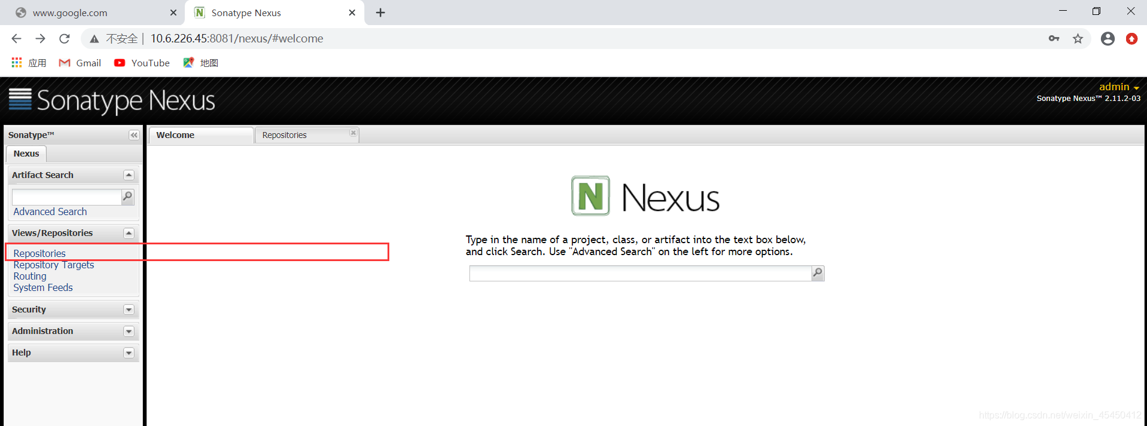Click the Sonatype Nexus header logo
Image resolution: width=1147 pixels, height=426 pixels.
pyautogui.click(x=112, y=100)
